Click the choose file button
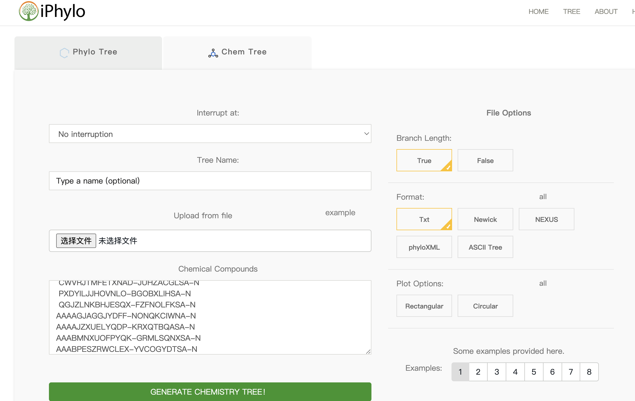 pos(76,241)
